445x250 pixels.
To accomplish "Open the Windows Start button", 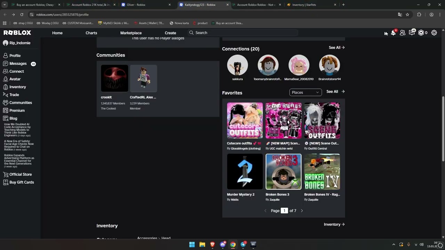I will [x=192, y=244].
